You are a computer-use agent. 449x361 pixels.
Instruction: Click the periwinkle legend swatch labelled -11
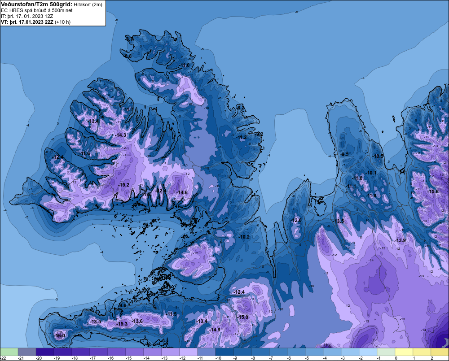(x=207, y=352)
